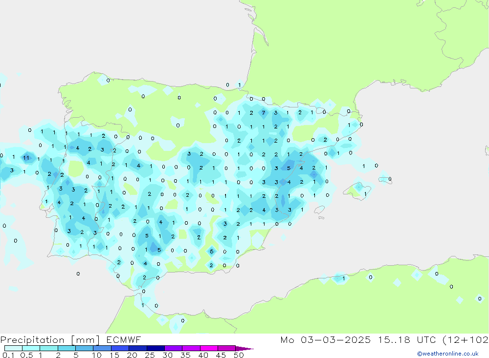The width and height of the screenshot is (489, 358).
Task: Click the '(12+102' forecast offset text
Action: pos(466,340)
